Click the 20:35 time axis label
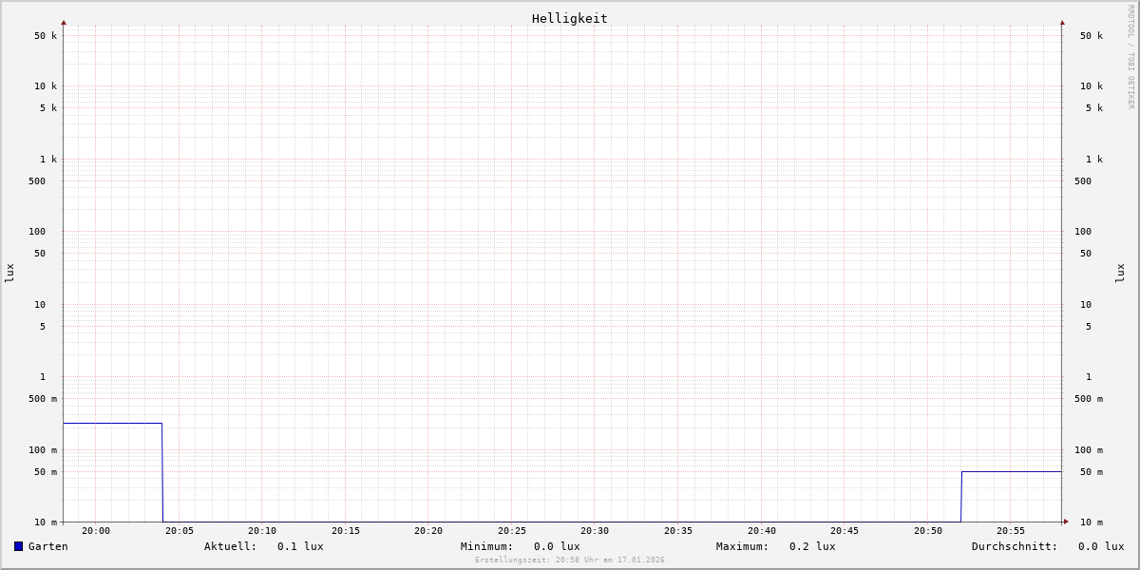The height and width of the screenshot is (570, 1140). pos(678,531)
